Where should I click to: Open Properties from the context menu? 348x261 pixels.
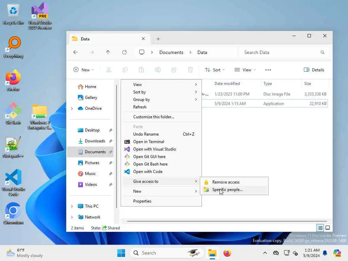pyautogui.click(x=161, y=201)
